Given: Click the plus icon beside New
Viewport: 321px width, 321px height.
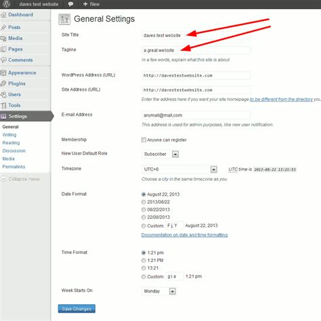Looking at the screenshot, I should [x=85, y=4].
